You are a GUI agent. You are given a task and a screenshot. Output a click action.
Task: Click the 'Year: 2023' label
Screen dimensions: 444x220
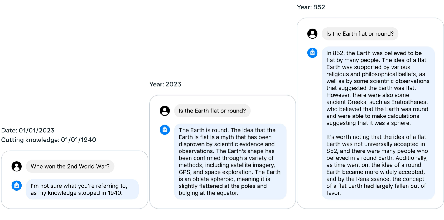coord(165,84)
